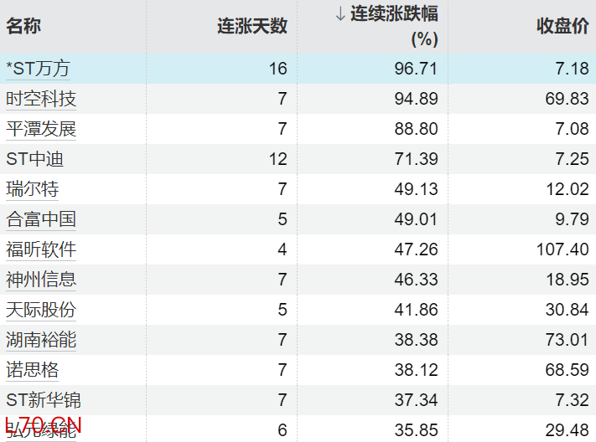Open the 天际股份 stock link
Viewport: 596px width, 442px height.
41,310
